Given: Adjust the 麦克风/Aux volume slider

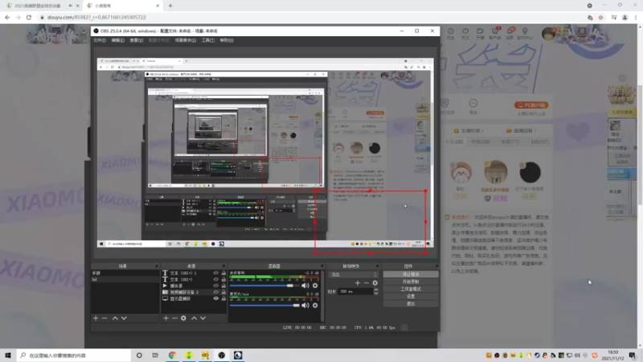Looking at the screenshot, I should pos(264,305).
